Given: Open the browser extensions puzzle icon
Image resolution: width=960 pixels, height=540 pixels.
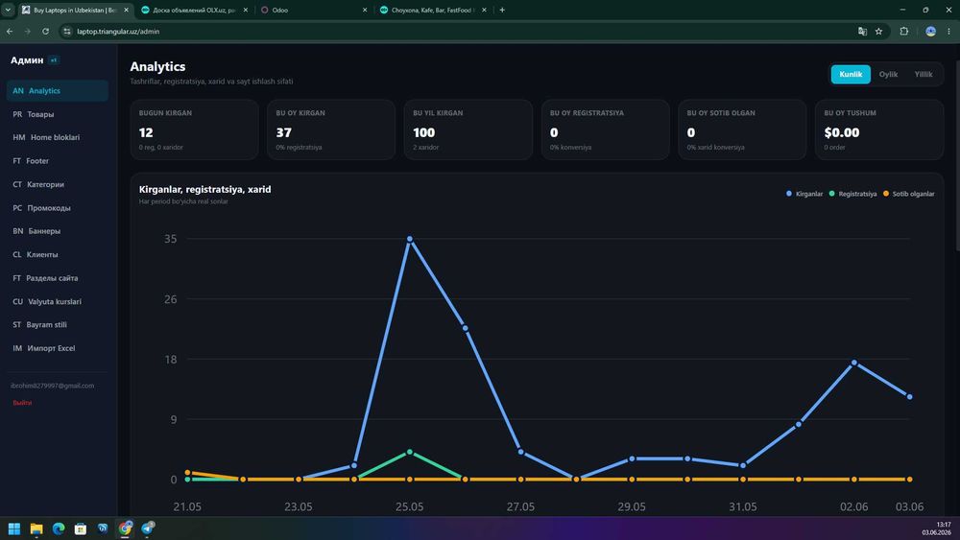Looking at the screenshot, I should coord(903,32).
